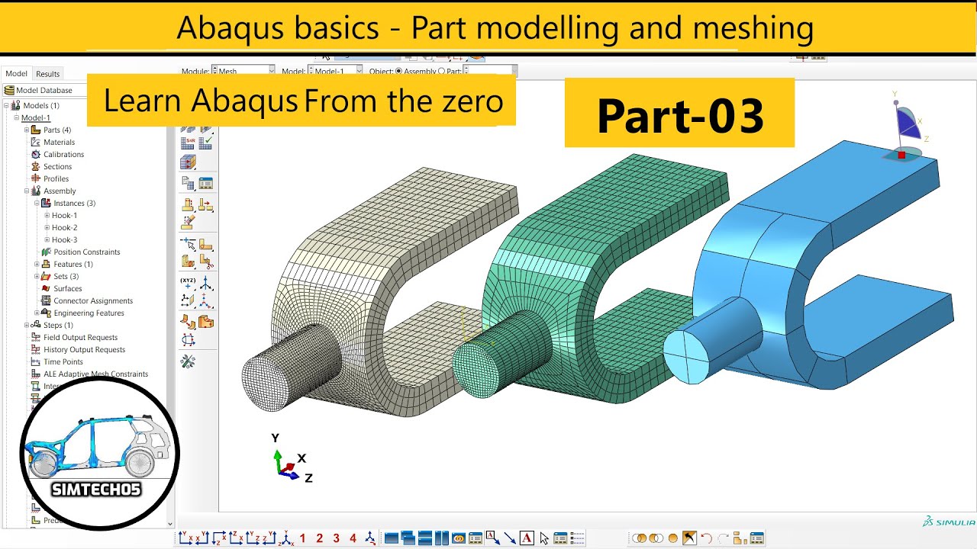Expand the Parts (4) node
Screen dimensions: 977x549
point(27,130)
